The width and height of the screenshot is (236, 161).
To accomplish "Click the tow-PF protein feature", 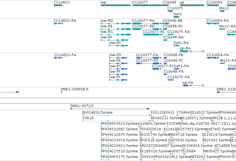I will tap(118, 74).
